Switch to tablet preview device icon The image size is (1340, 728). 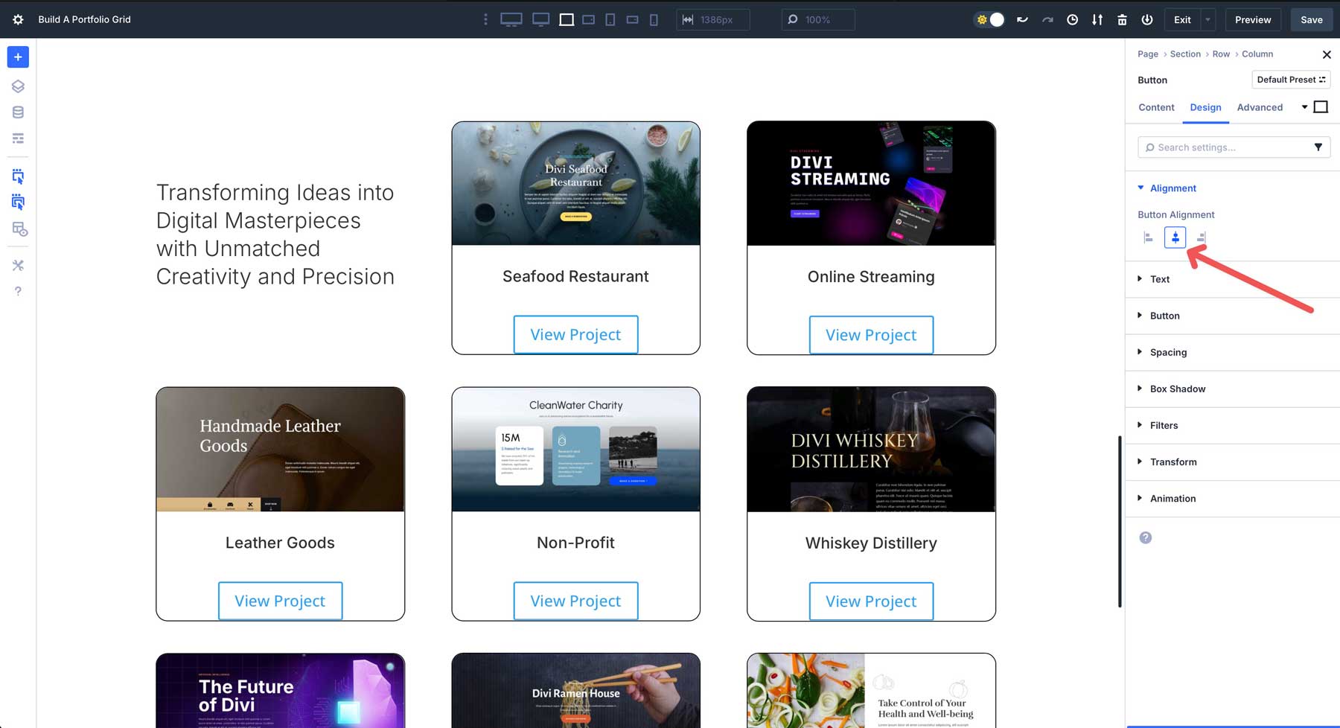click(610, 20)
